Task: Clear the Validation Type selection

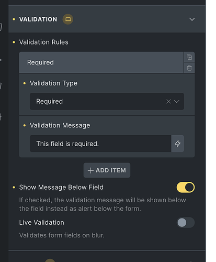Action: point(168,102)
